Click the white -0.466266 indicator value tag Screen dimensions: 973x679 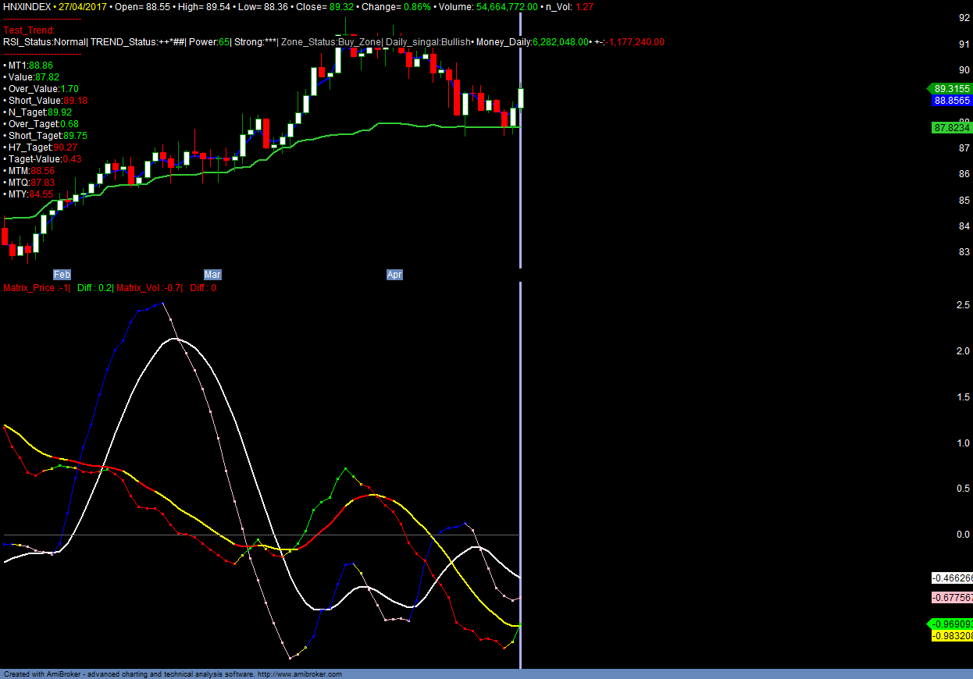(952, 578)
